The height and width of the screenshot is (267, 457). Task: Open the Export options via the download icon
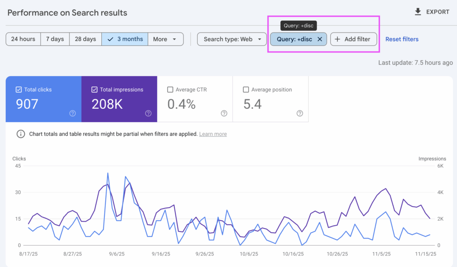pyautogui.click(x=419, y=12)
